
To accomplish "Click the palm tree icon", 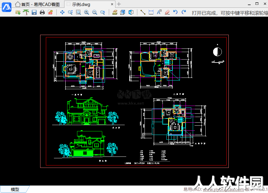I will [x=26, y=12].
